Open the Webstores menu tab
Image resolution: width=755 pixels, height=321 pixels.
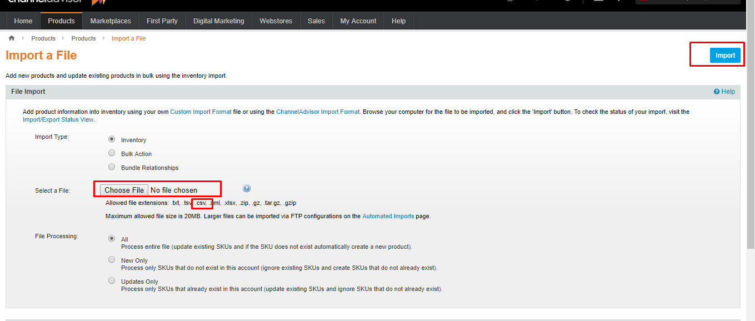click(276, 21)
